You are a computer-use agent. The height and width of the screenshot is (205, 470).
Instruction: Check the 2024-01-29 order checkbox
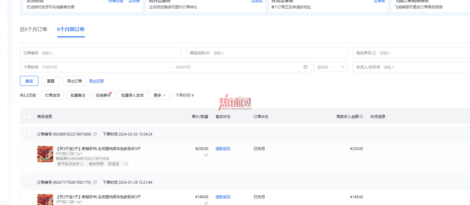tap(29, 183)
